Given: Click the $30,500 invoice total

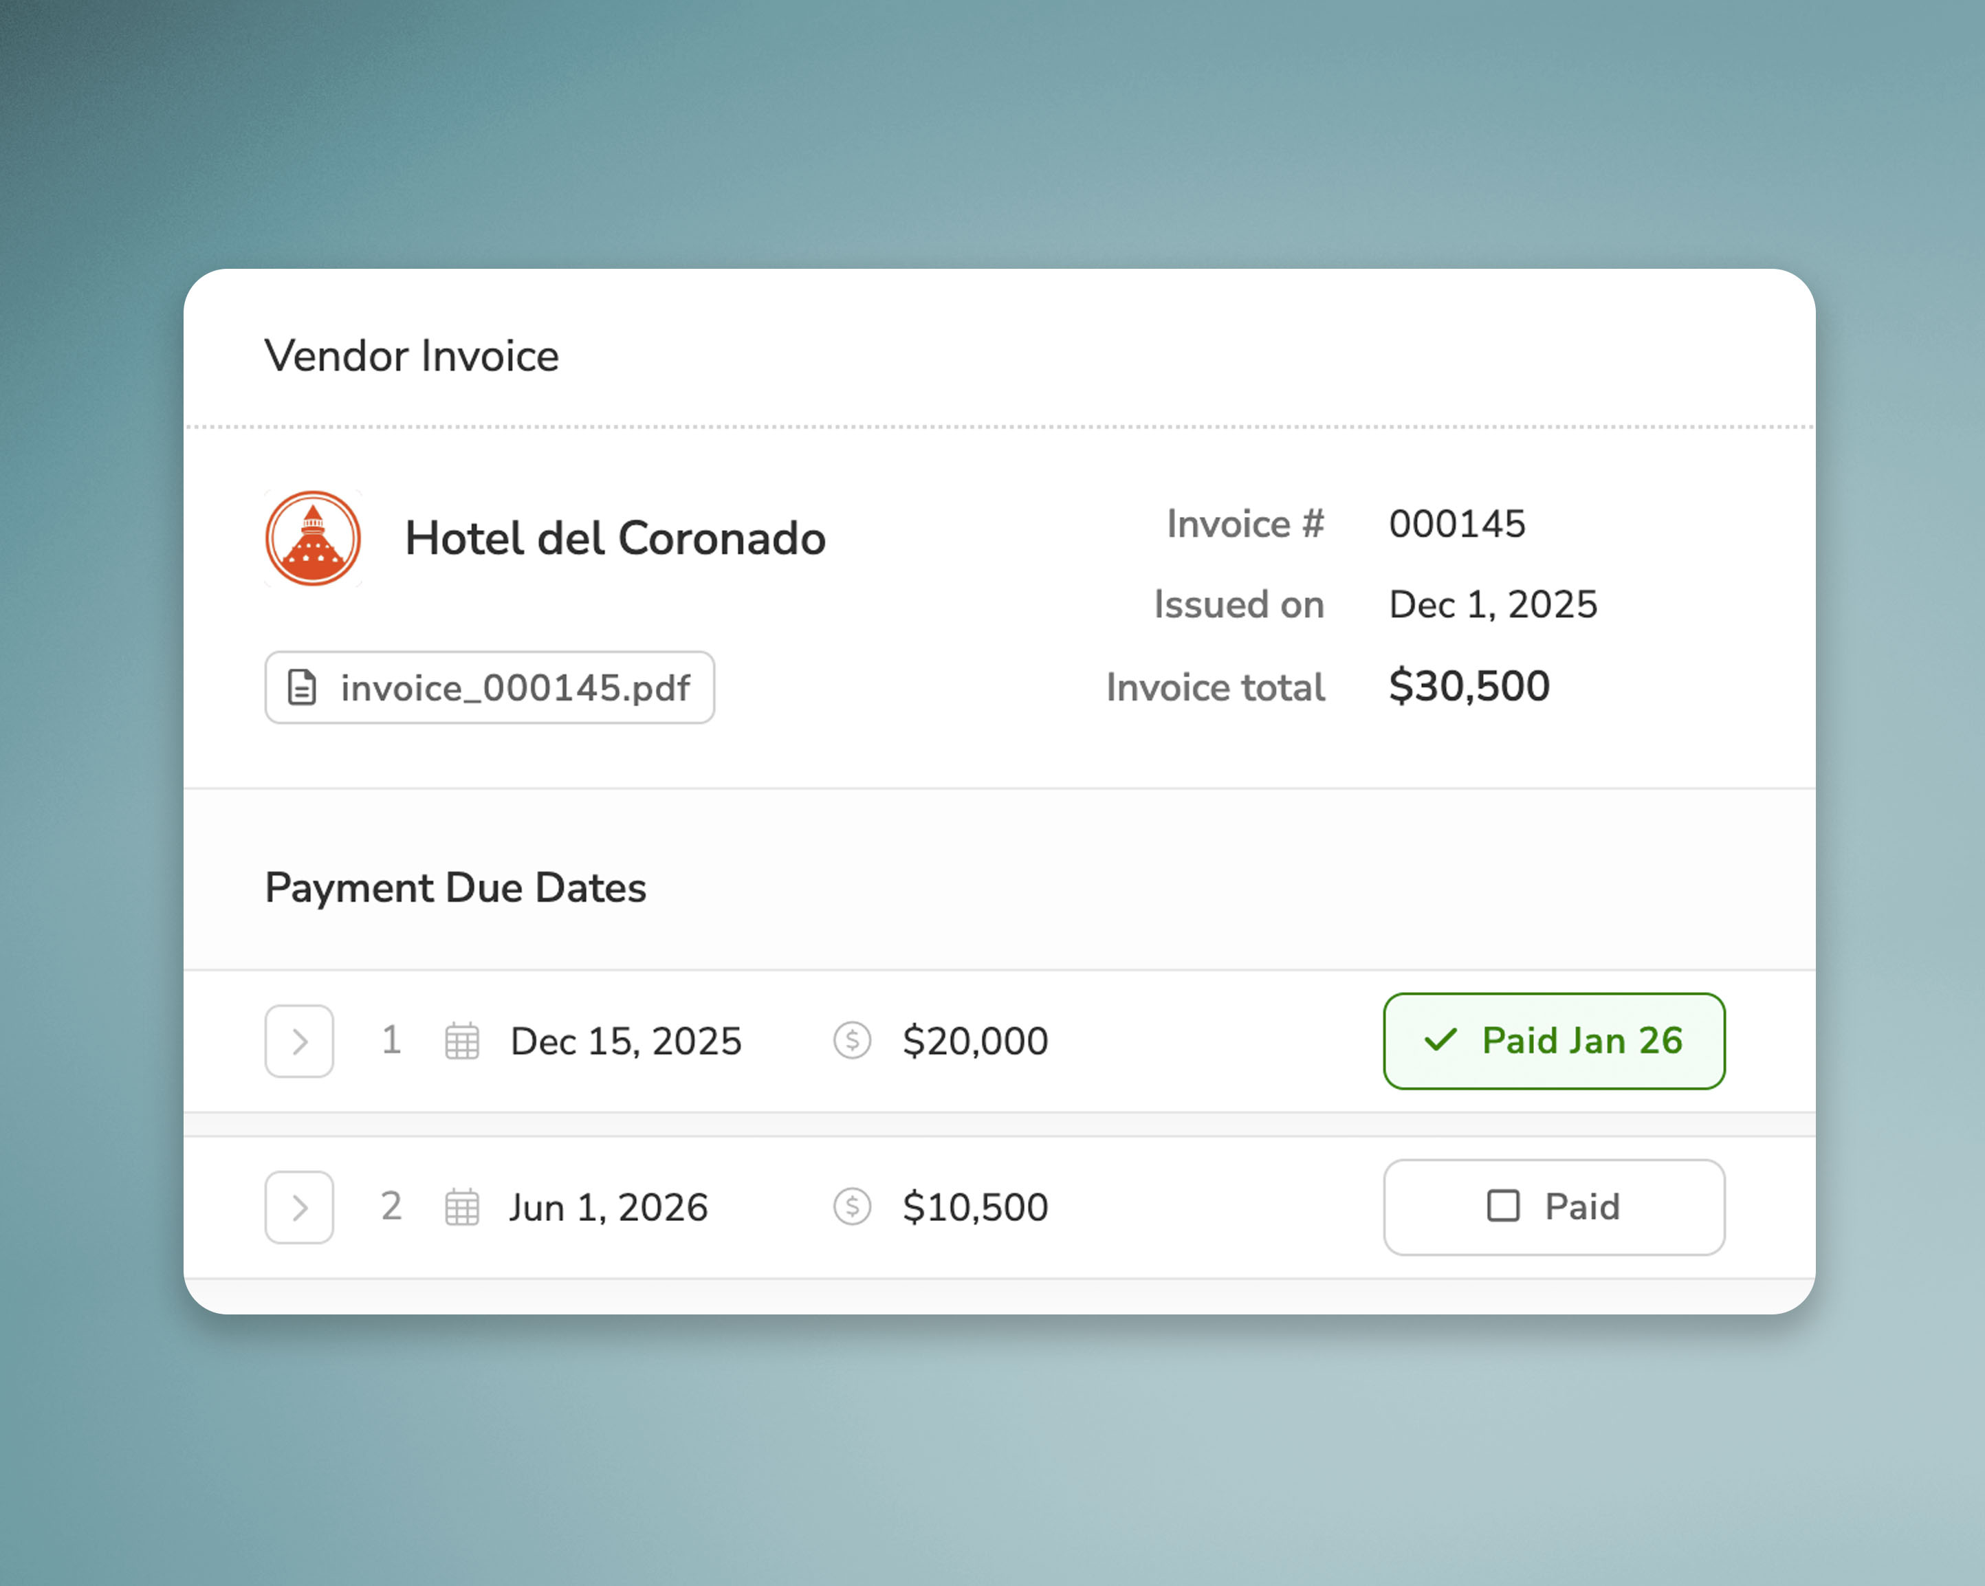Looking at the screenshot, I should 1469,687.
